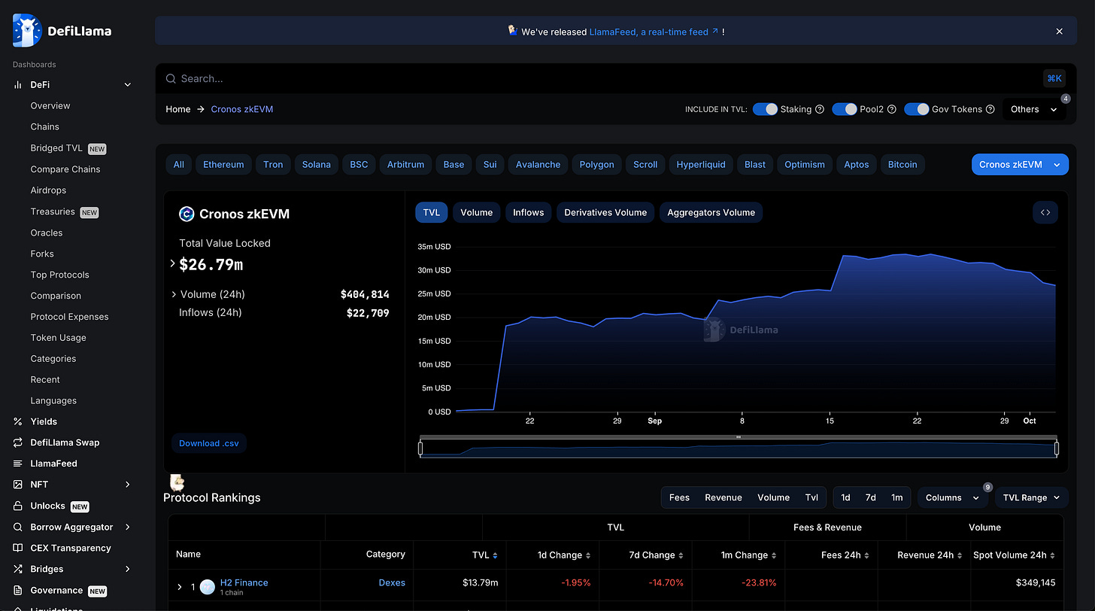1095x611 pixels.
Task: Switch chart to Aggregators Volume tab
Action: [711, 212]
